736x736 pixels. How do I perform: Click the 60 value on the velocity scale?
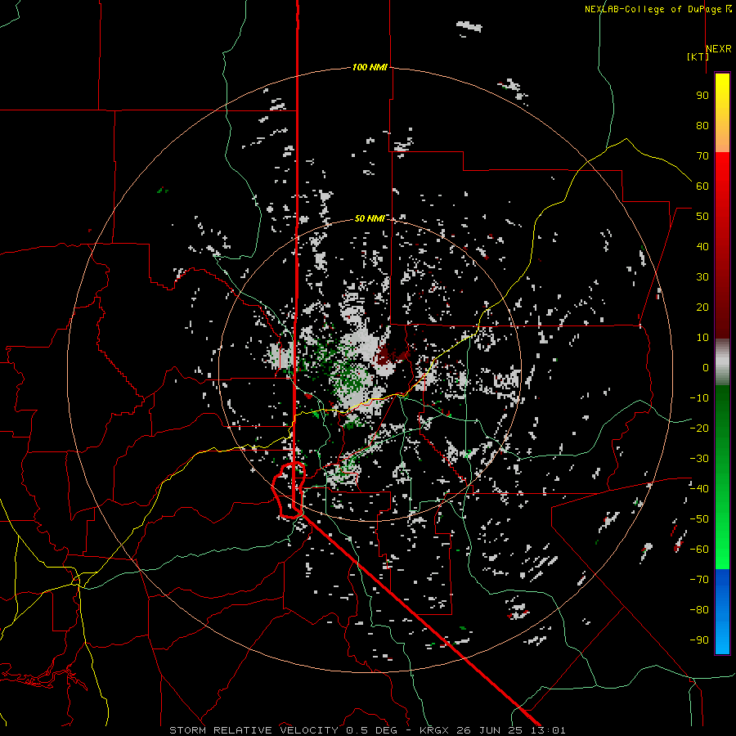[702, 186]
